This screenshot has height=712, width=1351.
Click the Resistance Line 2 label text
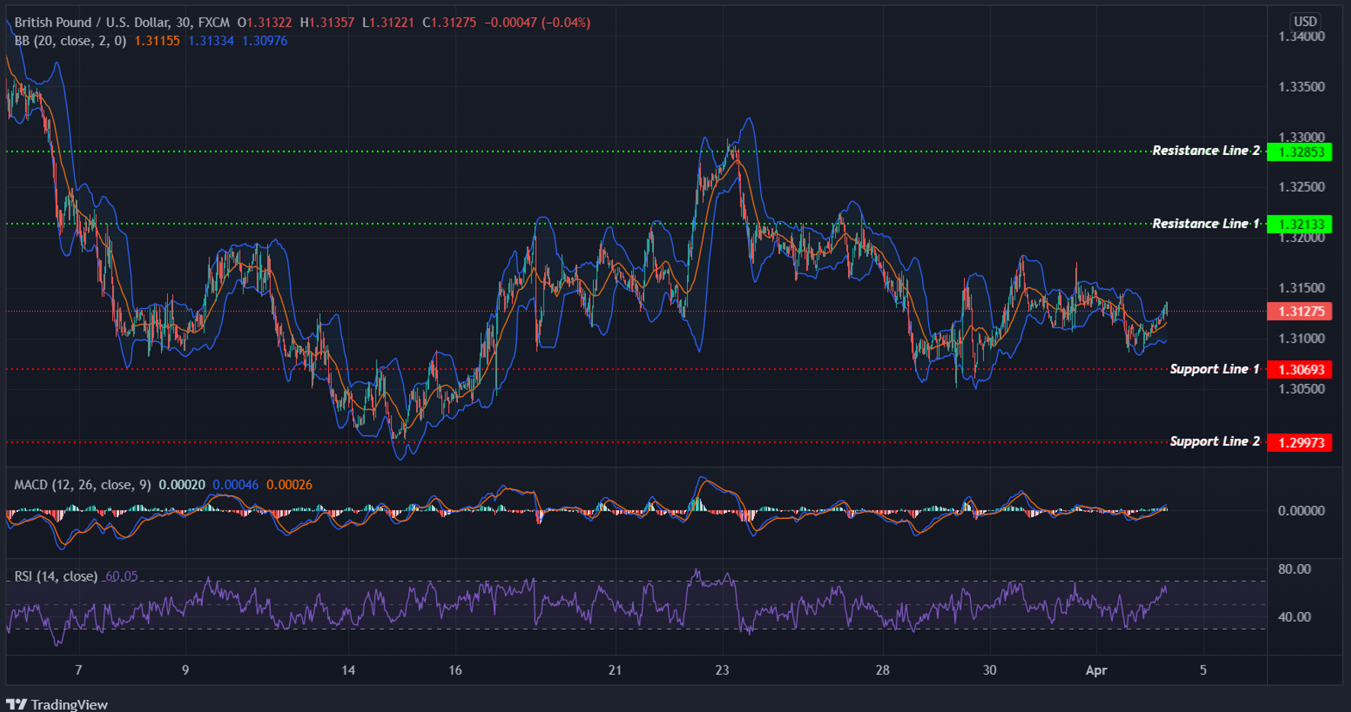coord(1206,150)
